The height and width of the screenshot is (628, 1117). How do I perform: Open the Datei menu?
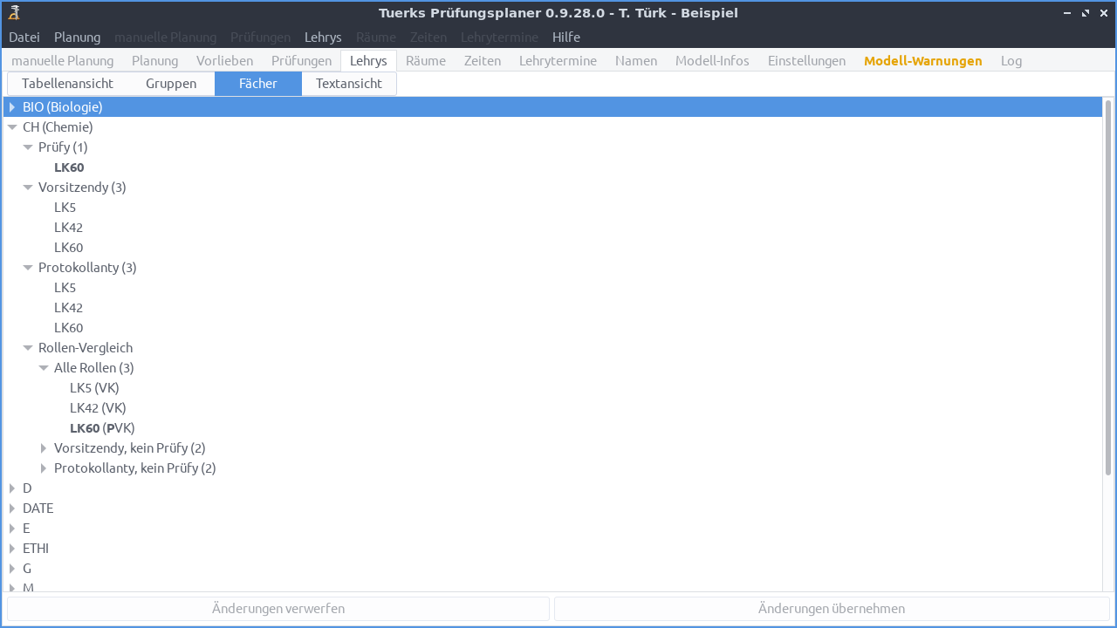[x=24, y=37]
